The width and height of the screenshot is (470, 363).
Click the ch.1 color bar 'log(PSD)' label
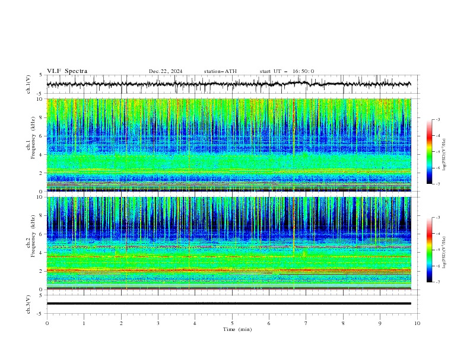click(444, 155)
